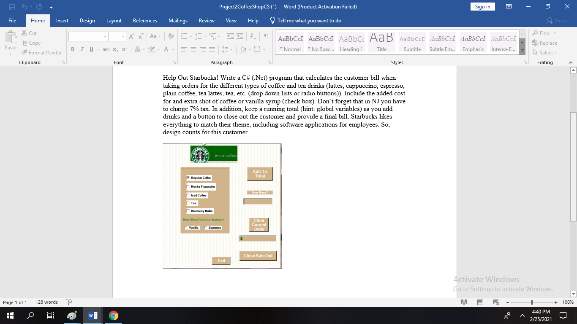Open the font name dropdown
The image size is (577, 324).
[x=105, y=37]
